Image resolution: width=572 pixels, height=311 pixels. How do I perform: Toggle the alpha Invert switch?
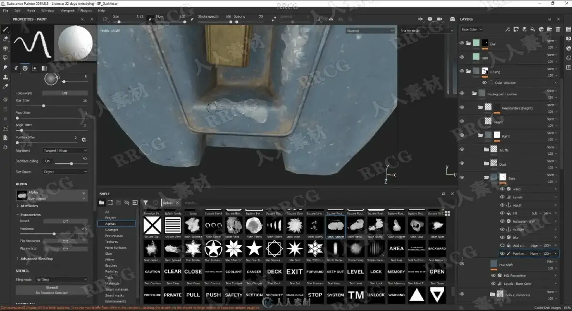[x=65, y=221]
